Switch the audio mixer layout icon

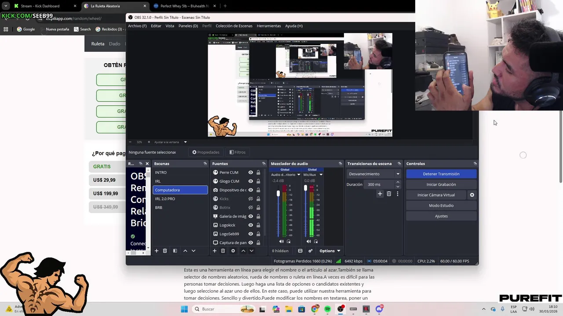point(300,251)
